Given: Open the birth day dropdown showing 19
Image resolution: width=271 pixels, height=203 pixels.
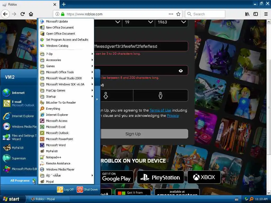Looking at the screenshot, I should click(138, 22).
